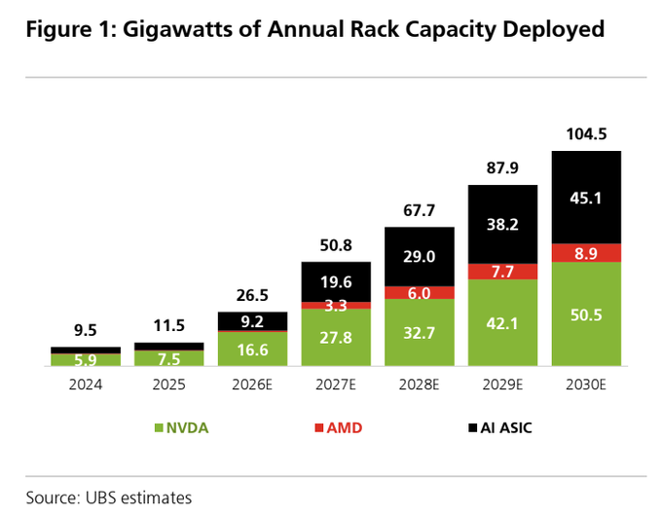The height and width of the screenshot is (515, 662).
Task: Click the 2030E axis label
Action: [586, 385]
